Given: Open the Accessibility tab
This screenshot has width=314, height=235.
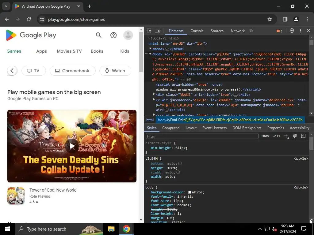Looking at the screenshot, I should 300,128.
